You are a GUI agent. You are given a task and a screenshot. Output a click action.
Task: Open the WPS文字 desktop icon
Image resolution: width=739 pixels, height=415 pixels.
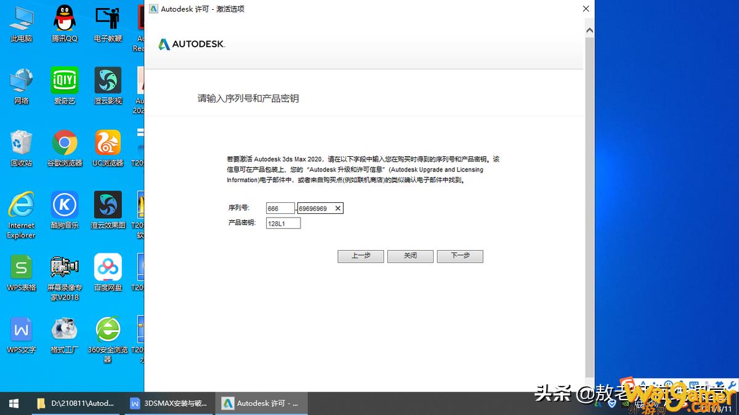[22, 335]
